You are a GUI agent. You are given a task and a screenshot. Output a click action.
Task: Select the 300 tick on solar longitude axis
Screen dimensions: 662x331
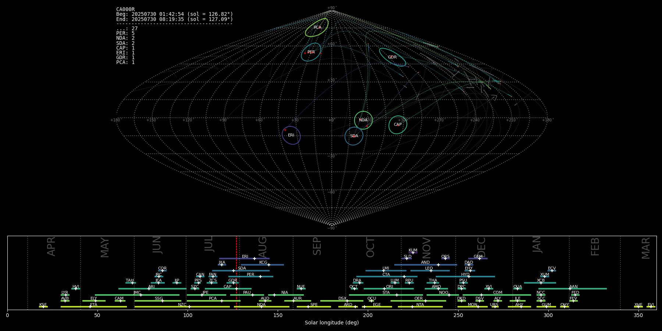(x=548, y=315)
